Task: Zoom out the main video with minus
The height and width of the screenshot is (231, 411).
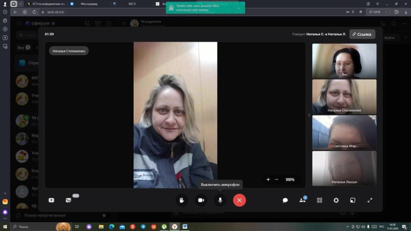Action: click(276, 180)
